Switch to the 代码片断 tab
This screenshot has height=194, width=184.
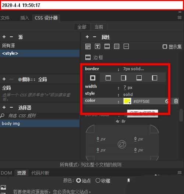[x=40, y=173]
